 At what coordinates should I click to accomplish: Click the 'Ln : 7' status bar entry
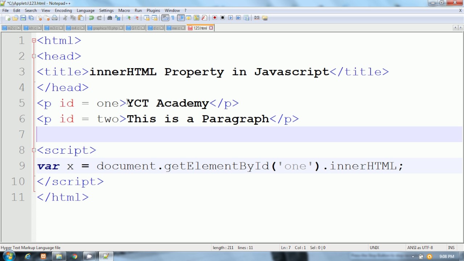[286, 248]
